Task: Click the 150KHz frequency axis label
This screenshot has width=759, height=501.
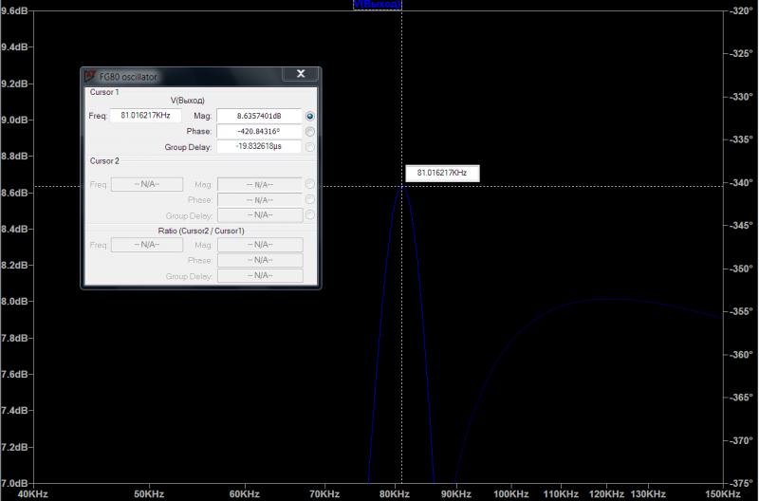Action: tap(723, 494)
